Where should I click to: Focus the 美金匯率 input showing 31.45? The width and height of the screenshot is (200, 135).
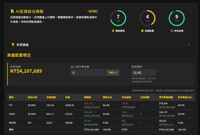click(x=144, y=72)
